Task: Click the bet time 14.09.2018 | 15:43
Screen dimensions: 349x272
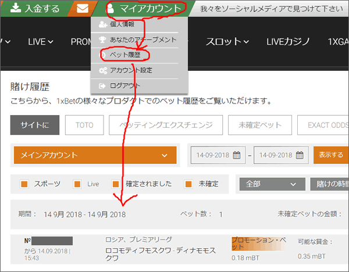Action: point(47,255)
